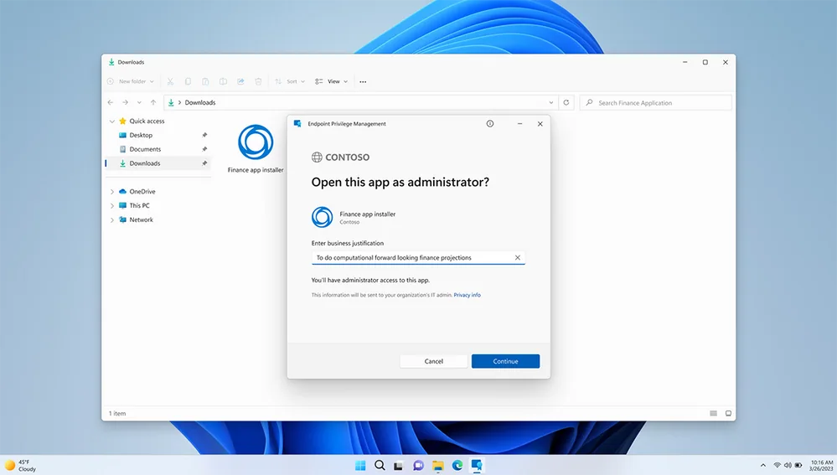Open Task View on the taskbar
The height and width of the screenshot is (475, 837).
point(399,466)
